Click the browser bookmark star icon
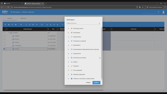The image size is (167, 94). [143, 7]
